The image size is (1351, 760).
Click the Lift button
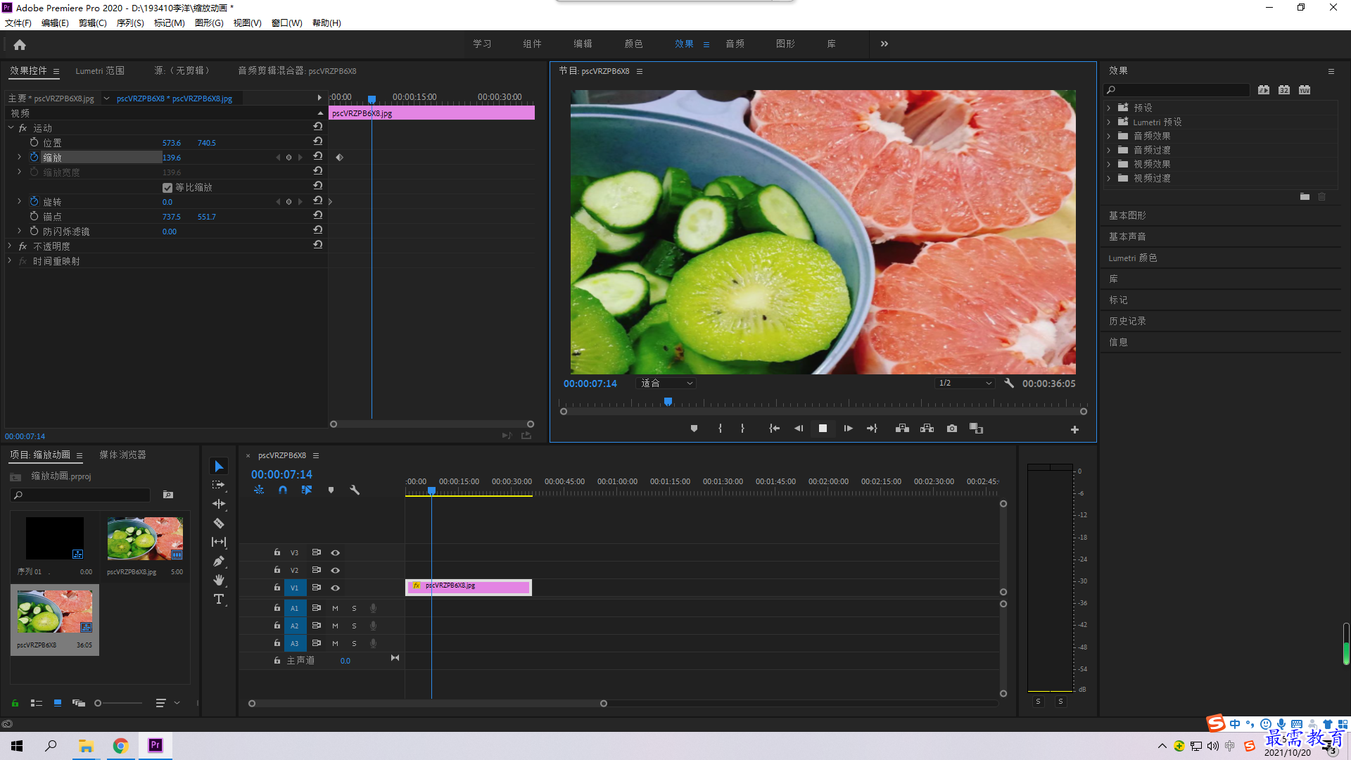point(902,429)
